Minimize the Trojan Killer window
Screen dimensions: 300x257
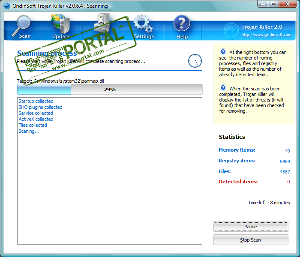(263, 4)
